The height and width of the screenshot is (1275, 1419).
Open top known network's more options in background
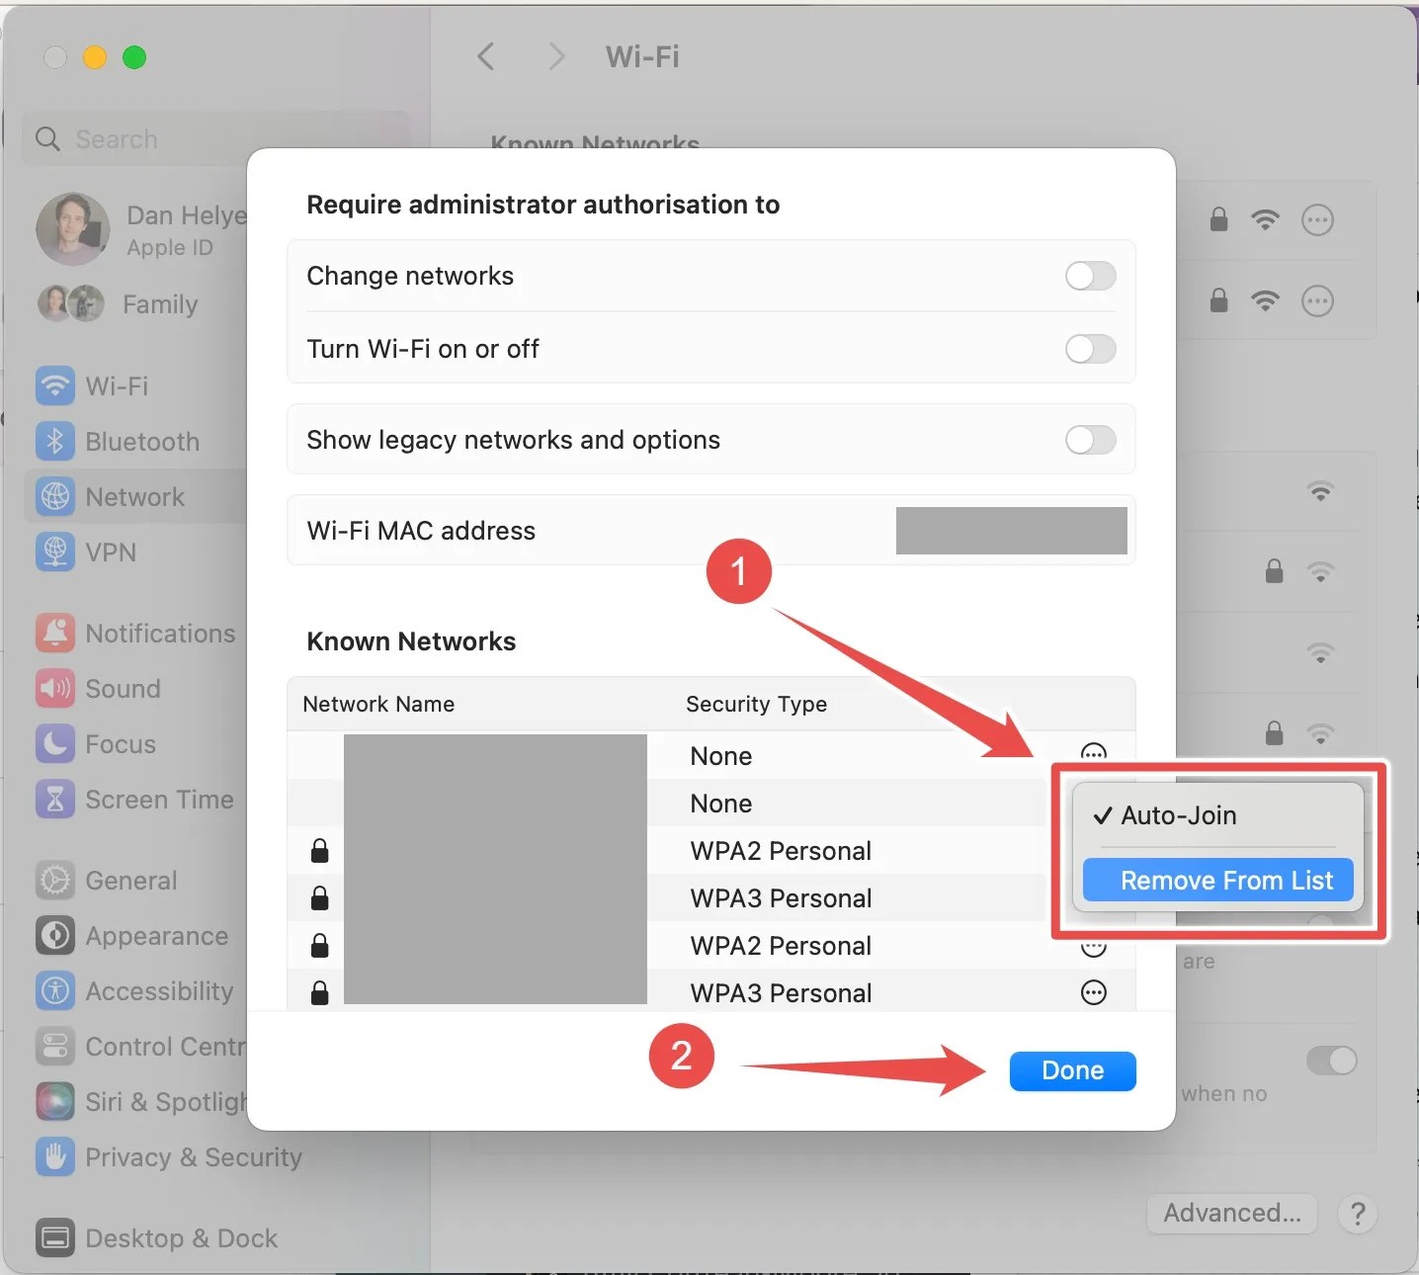1317,219
